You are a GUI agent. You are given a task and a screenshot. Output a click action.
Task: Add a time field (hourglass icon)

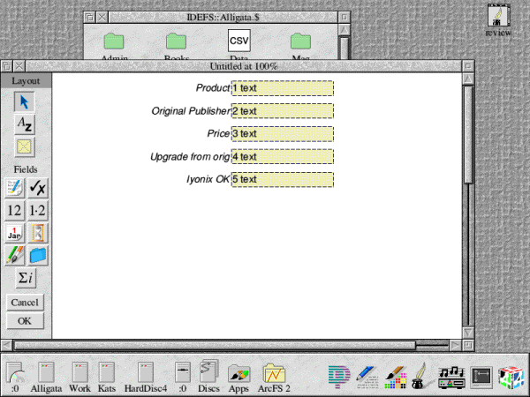point(38,233)
